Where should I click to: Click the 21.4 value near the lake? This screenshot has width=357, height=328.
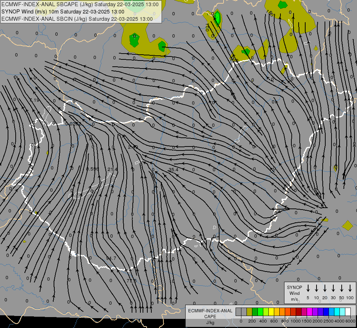click(113, 169)
